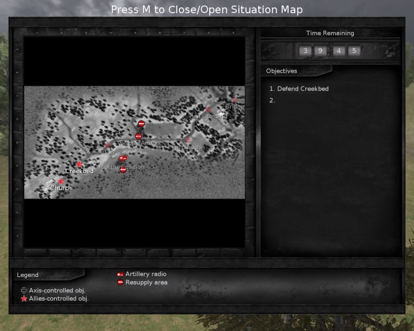
Task: Select the Legend tab header
Action: coord(49,275)
